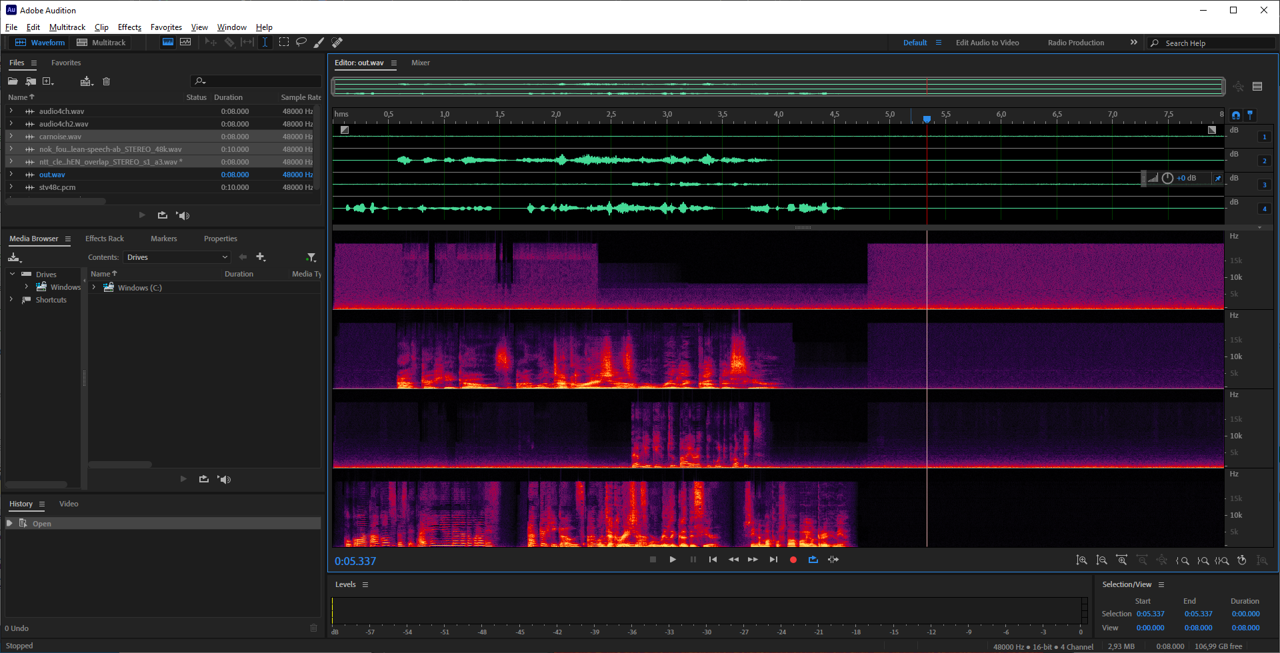
Task: Select the Marquee Selection tool
Action: point(284,42)
